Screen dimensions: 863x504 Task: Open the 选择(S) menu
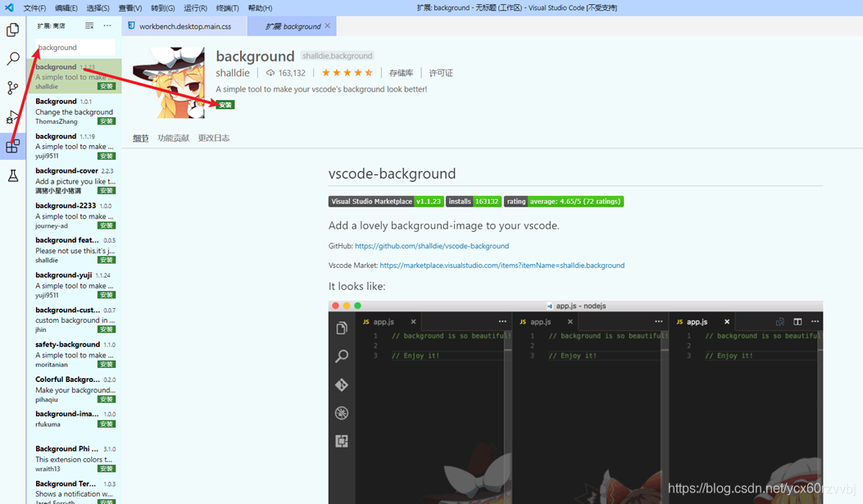coord(98,7)
